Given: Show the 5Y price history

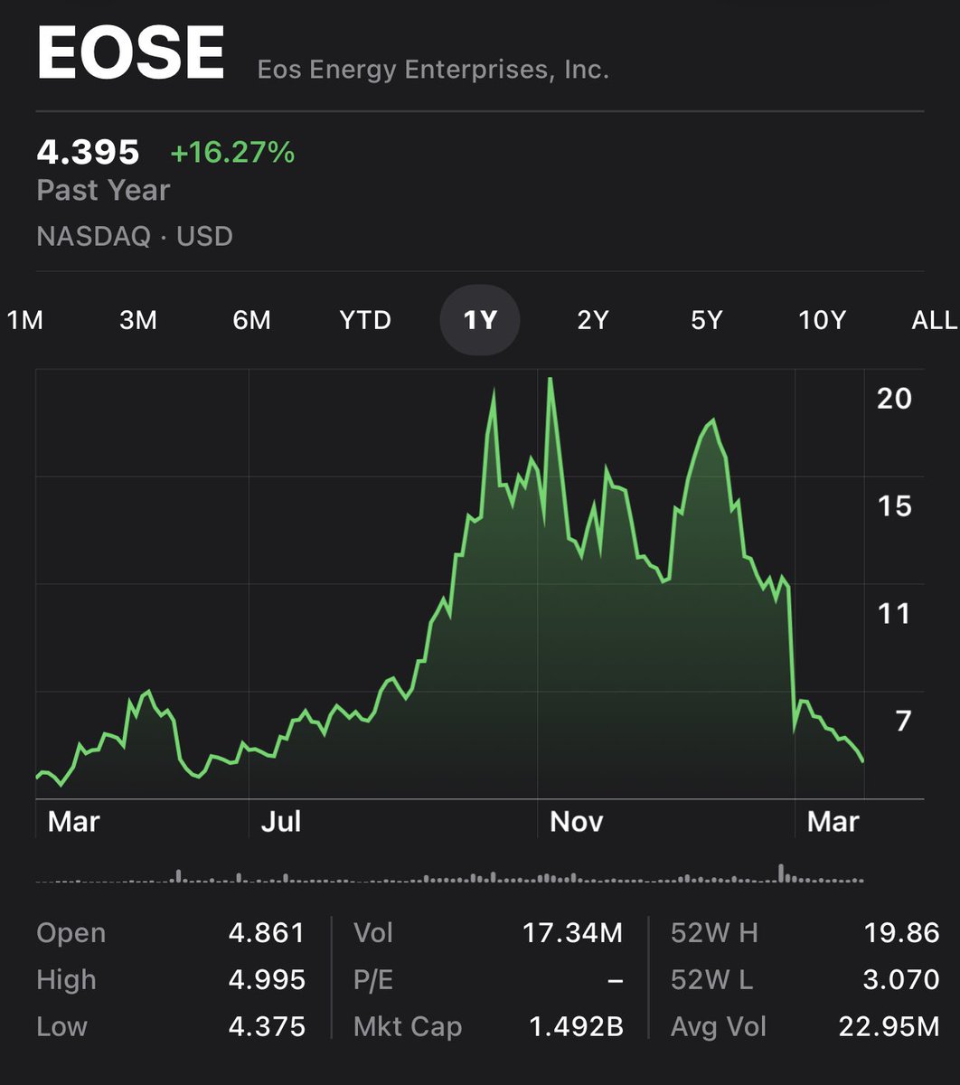Looking at the screenshot, I should click(706, 320).
